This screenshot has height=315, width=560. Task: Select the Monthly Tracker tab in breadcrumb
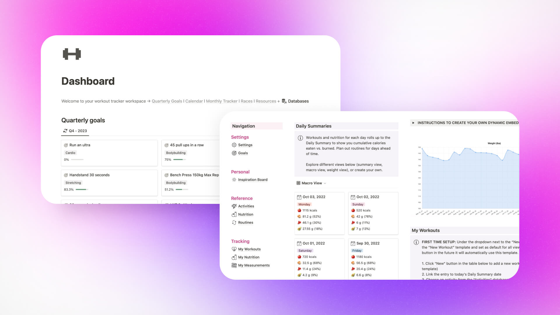coord(222,101)
